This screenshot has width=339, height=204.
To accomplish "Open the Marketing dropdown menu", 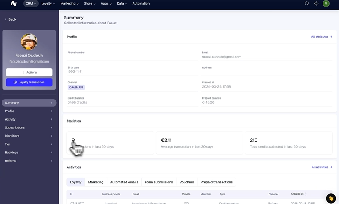I will pos(69,3).
